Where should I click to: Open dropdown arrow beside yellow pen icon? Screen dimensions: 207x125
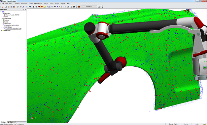47,7
